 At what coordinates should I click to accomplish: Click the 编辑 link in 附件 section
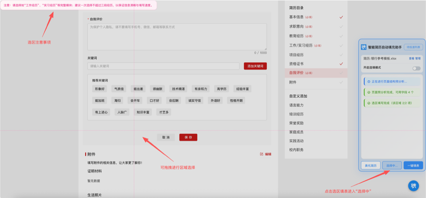click(x=268, y=154)
